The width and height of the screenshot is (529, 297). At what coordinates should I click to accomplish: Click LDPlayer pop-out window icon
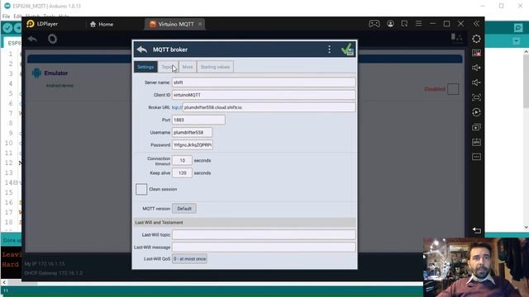coord(404,24)
